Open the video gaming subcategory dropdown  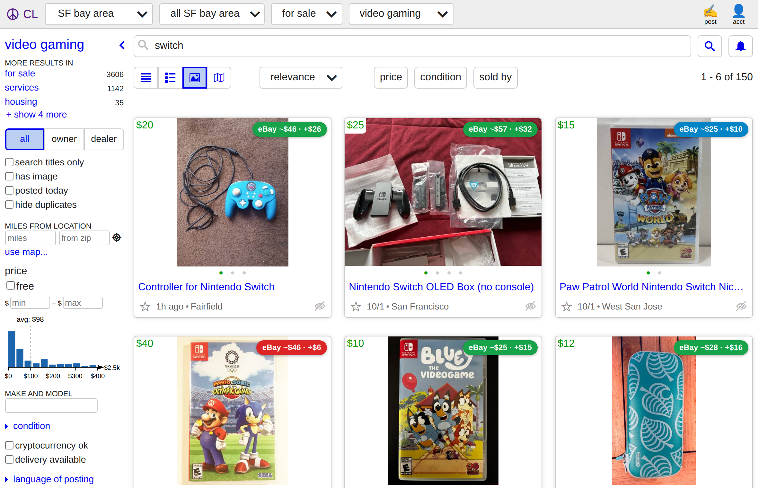click(401, 14)
